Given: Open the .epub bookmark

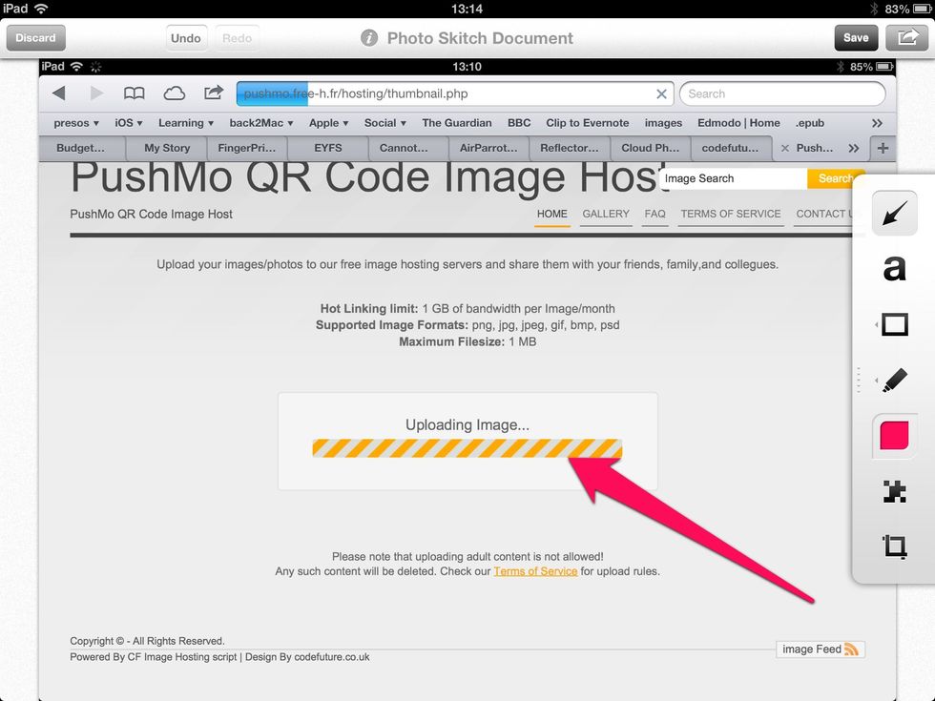Looking at the screenshot, I should point(809,123).
